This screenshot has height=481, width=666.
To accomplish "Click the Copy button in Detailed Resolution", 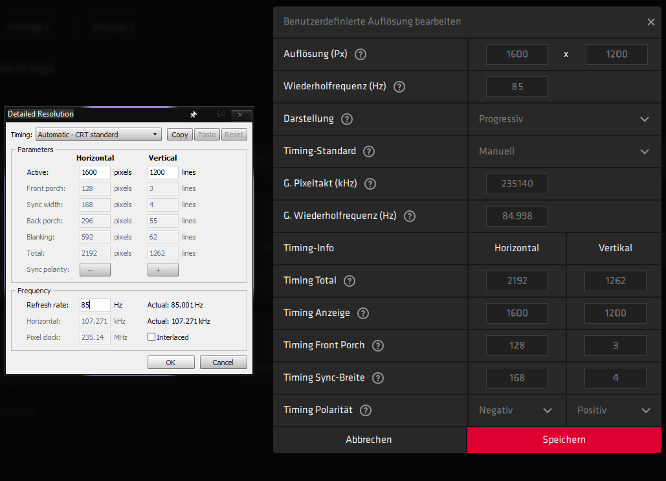I will point(180,135).
